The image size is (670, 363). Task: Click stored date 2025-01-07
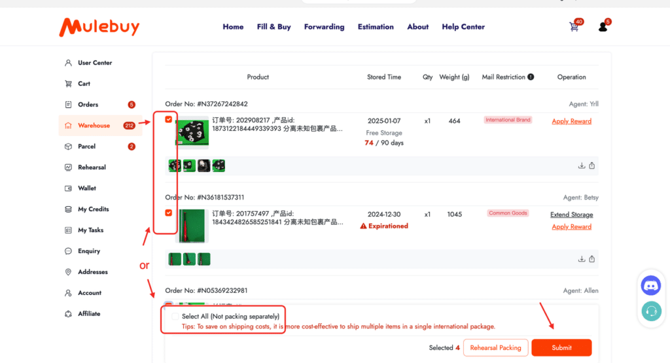click(383, 121)
